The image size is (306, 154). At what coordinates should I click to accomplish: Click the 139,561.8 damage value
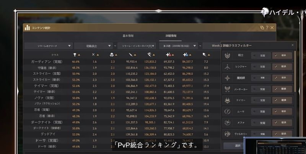click(132, 134)
